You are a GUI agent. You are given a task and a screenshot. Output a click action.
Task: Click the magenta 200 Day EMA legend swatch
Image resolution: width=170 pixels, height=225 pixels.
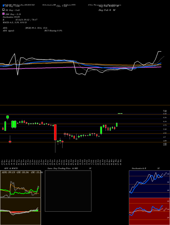pos(3,14)
